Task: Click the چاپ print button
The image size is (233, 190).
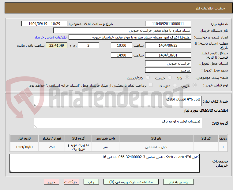Action: tap(91, 182)
